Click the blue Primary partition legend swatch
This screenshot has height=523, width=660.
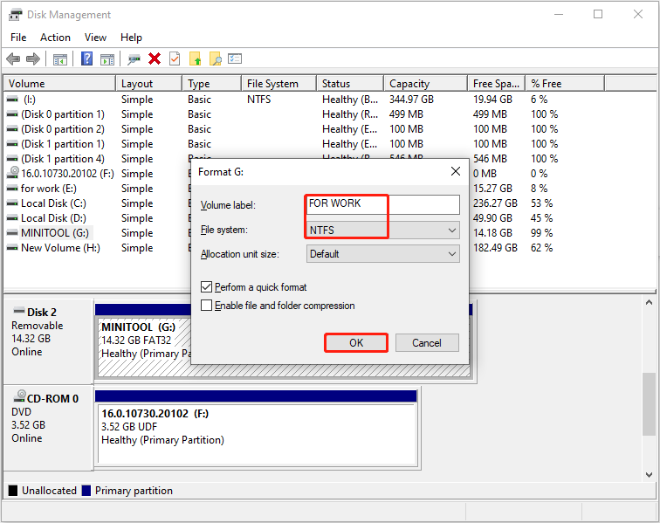(86, 491)
